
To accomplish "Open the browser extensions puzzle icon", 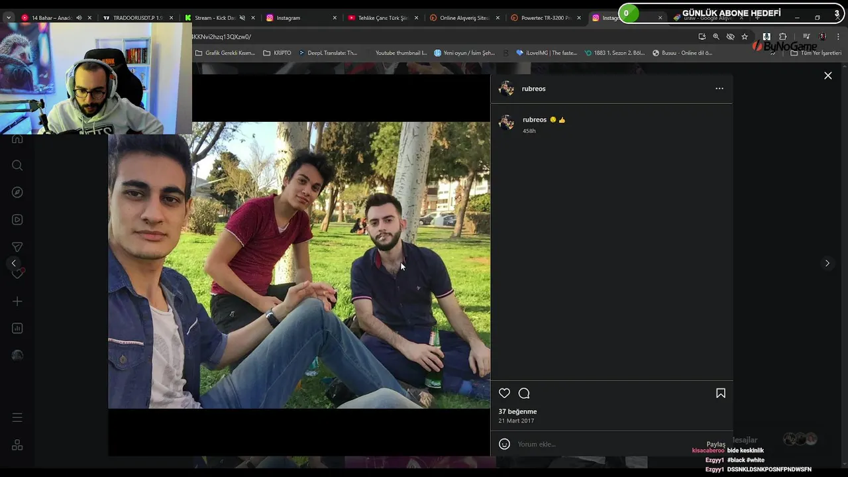I will click(782, 36).
